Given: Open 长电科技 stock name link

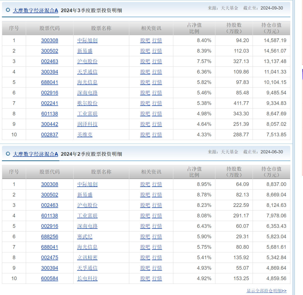Looking at the screenshot, I should 87,278.
